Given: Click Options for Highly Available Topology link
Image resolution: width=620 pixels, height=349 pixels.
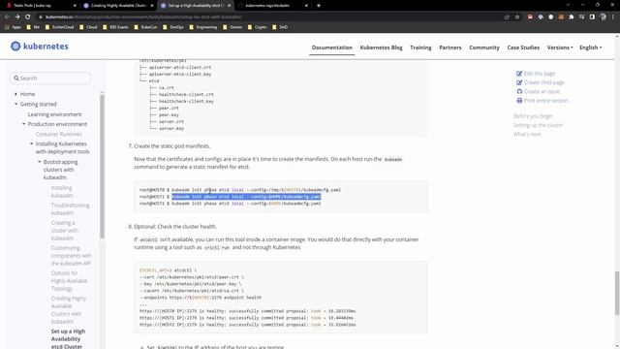Looking at the screenshot, I should [x=69, y=280].
